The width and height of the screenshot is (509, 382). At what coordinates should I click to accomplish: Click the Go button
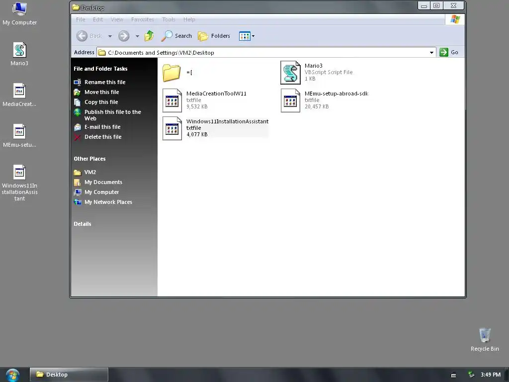[449, 52]
